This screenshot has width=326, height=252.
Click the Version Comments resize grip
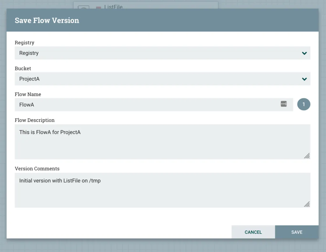[307, 204]
